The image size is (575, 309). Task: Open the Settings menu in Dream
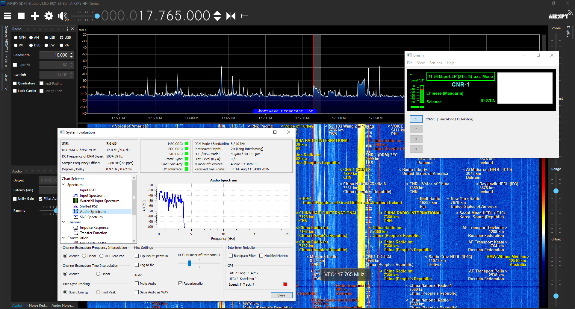[435, 63]
